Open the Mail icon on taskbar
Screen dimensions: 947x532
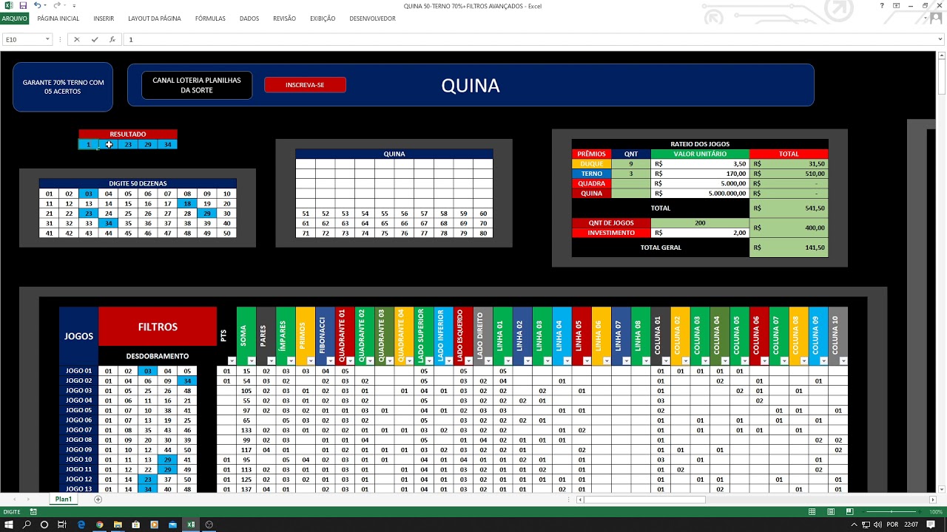(172, 525)
